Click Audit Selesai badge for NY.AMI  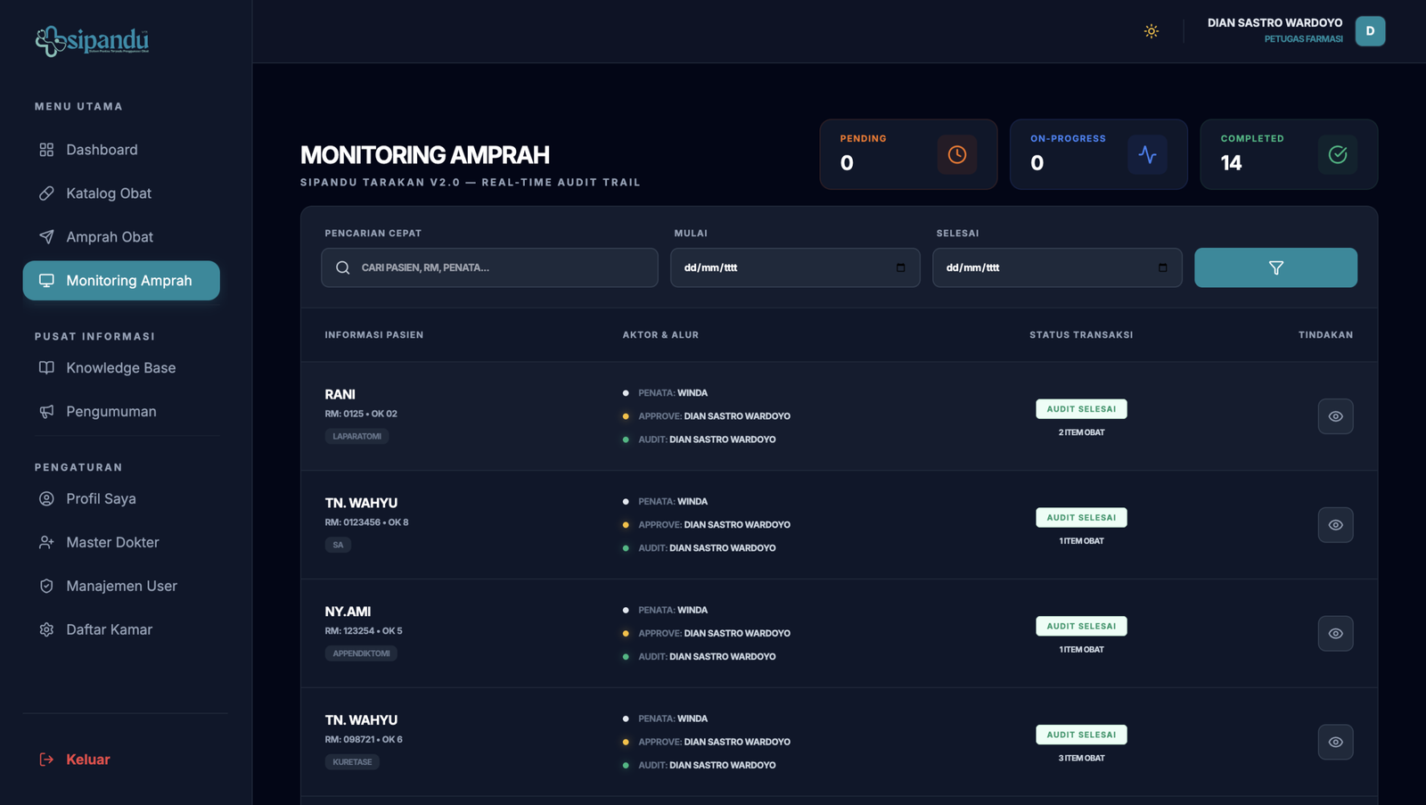pyautogui.click(x=1081, y=627)
